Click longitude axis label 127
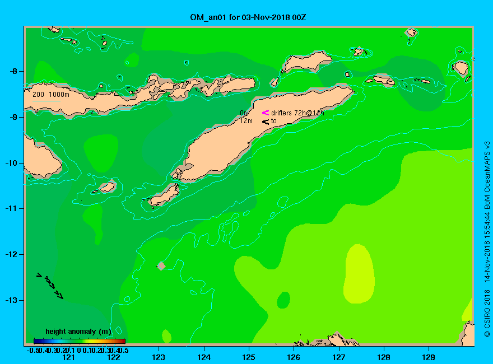The image size is (493, 364). click(338, 357)
